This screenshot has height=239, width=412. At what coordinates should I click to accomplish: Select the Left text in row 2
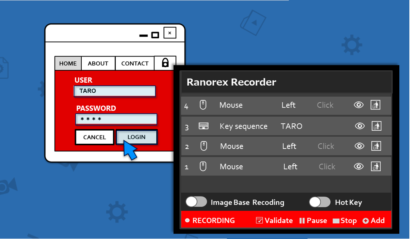tap(289, 146)
